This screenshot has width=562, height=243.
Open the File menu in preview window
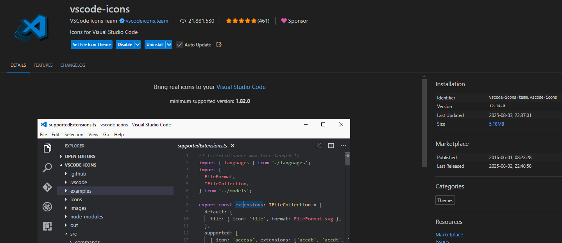[x=43, y=135]
